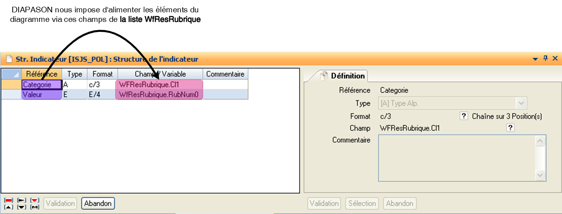Image resolution: width=562 pixels, height=214 pixels.
Task: Click the Sélection button
Action: tap(362, 203)
